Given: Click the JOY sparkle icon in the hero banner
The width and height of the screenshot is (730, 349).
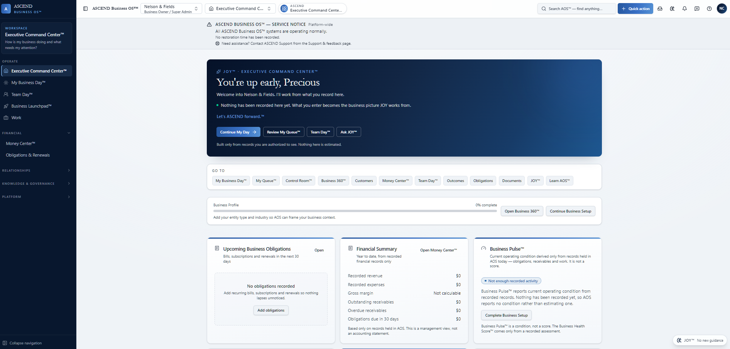Looking at the screenshot, I should tap(219, 72).
